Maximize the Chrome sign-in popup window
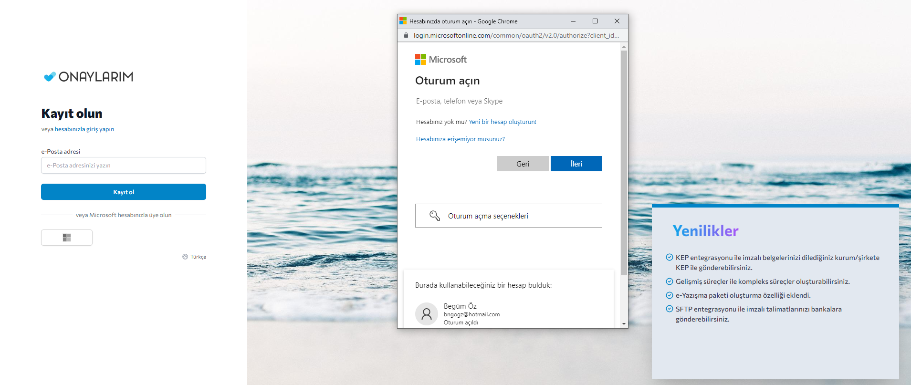Image resolution: width=911 pixels, height=385 pixels. (595, 21)
